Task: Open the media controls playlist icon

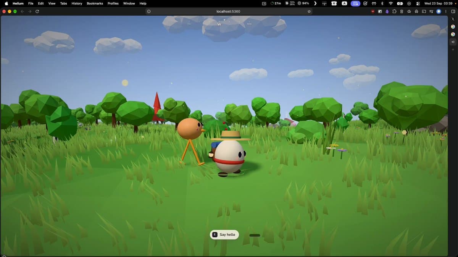Action: pos(431,11)
